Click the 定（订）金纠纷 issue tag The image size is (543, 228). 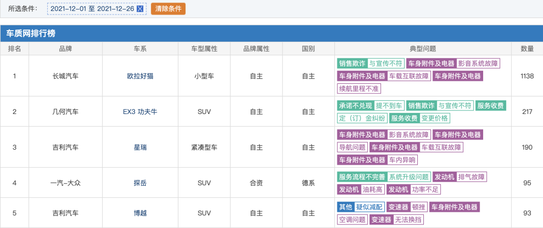362,119
